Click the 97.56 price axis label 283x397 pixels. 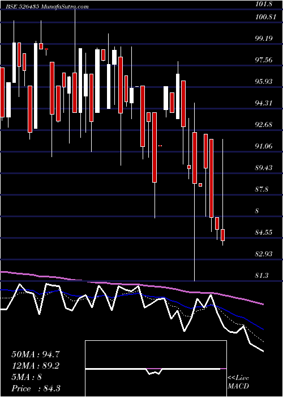point(264,60)
